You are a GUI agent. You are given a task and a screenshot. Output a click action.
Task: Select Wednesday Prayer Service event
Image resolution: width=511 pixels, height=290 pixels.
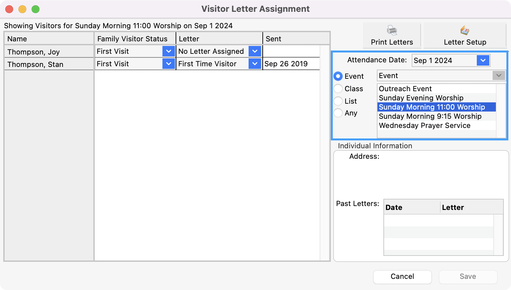point(424,126)
